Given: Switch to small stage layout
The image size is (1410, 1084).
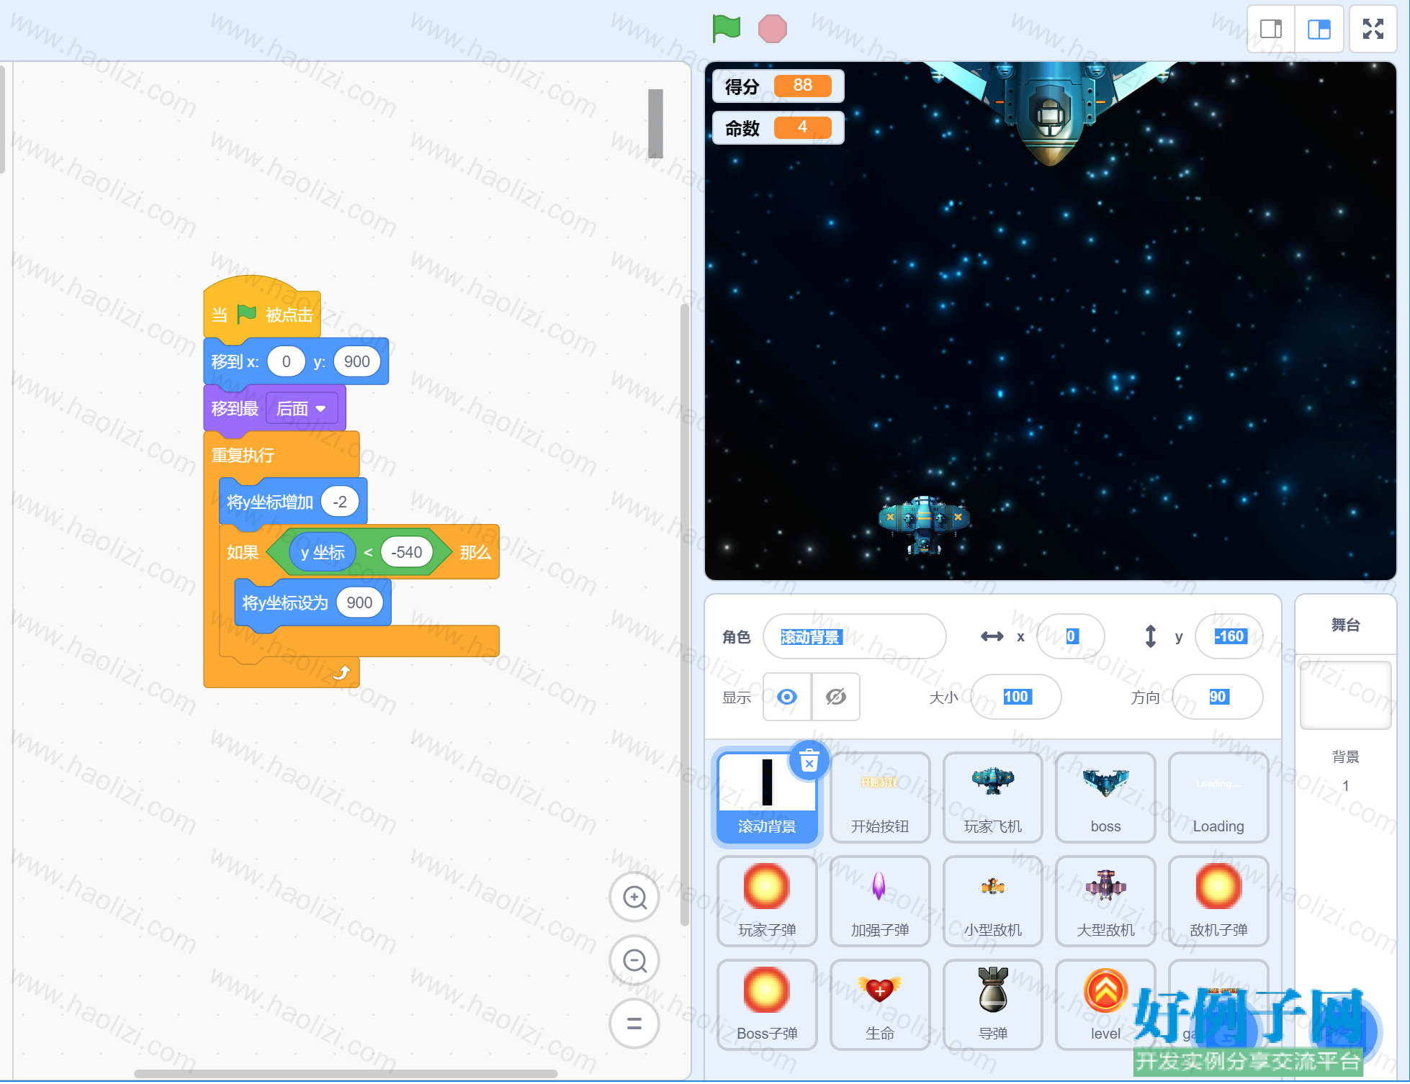Looking at the screenshot, I should pyautogui.click(x=1271, y=29).
